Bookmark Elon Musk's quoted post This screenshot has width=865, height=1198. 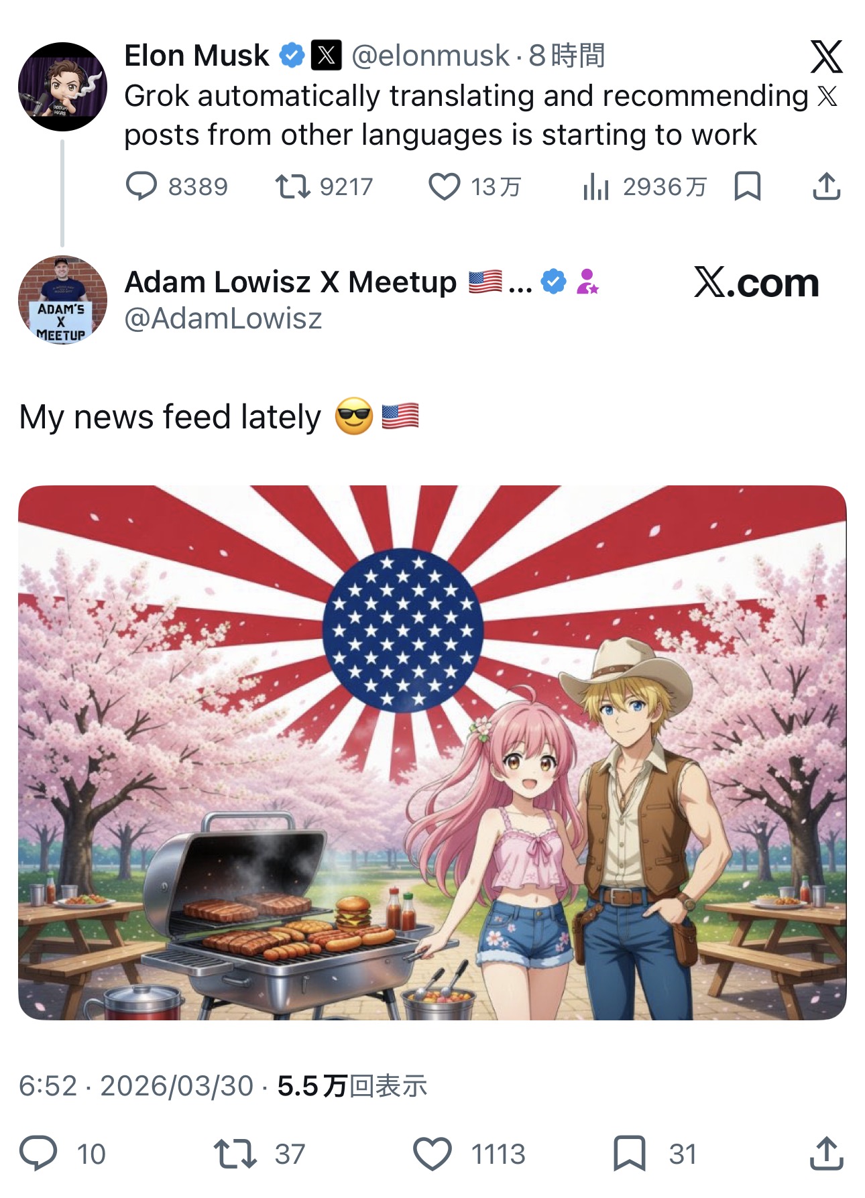[748, 186]
